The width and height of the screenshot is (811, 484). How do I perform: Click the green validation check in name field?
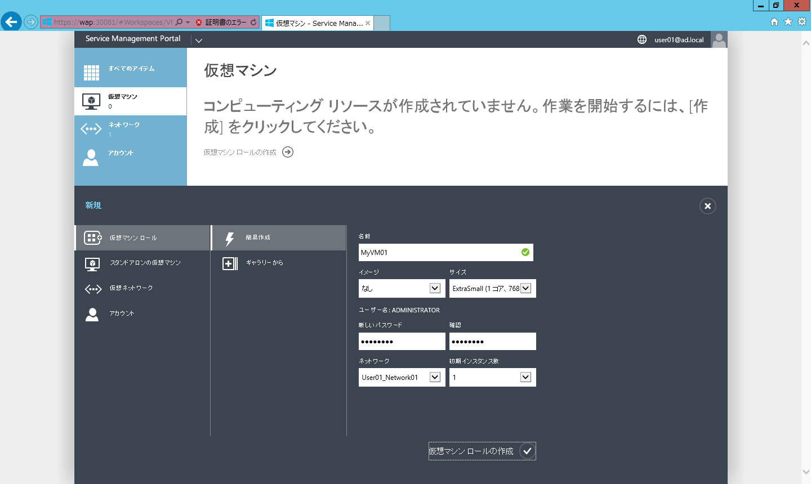tap(525, 252)
